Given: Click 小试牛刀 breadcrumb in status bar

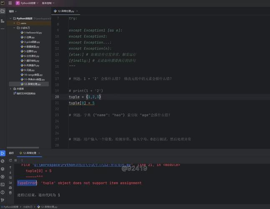Looking at the screenshot, I should click(28, 207).
